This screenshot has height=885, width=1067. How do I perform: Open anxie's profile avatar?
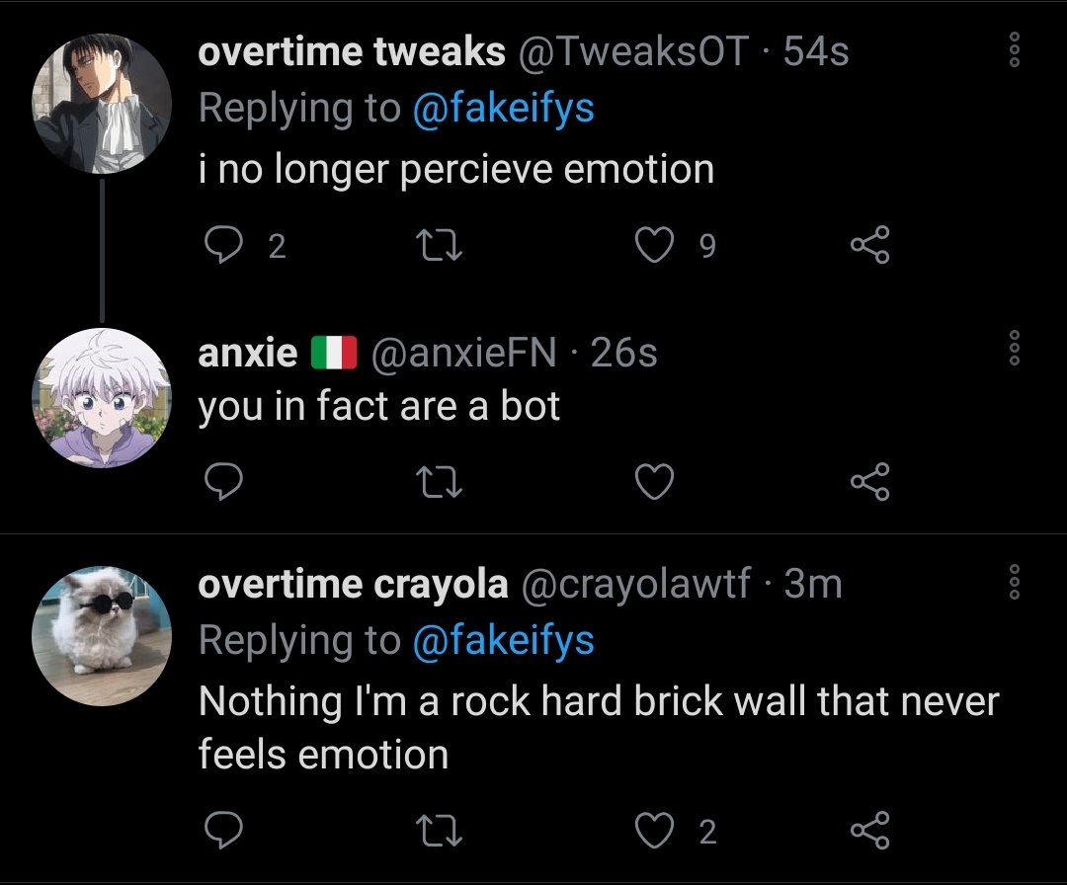tap(103, 398)
